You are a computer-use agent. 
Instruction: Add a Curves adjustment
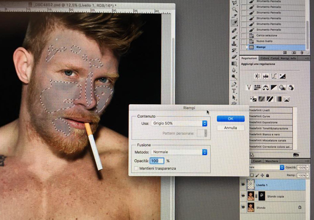[274, 76]
